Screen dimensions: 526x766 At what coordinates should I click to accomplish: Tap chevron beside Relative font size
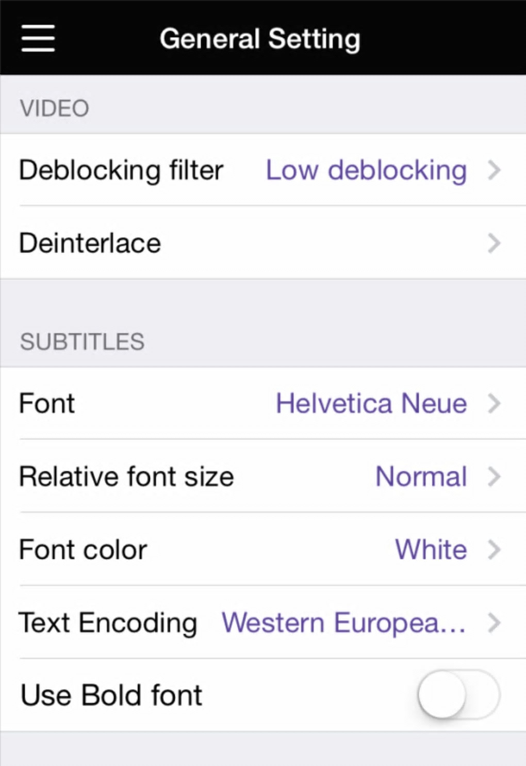[494, 476]
